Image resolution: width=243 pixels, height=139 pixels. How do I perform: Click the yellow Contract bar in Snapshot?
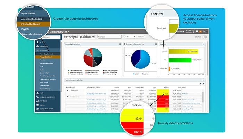click(183, 51)
